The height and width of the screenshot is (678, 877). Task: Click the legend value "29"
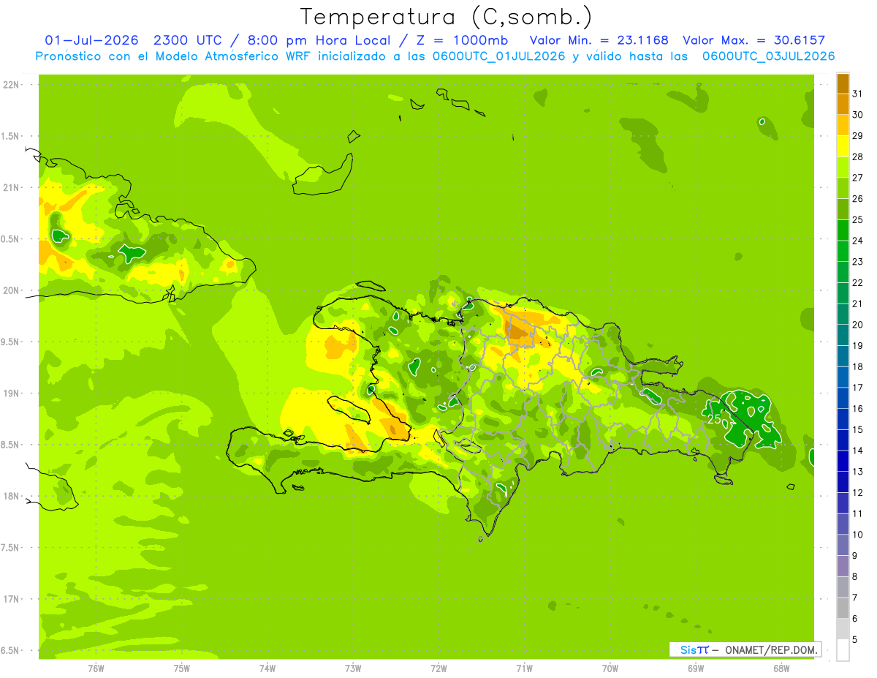(857, 136)
